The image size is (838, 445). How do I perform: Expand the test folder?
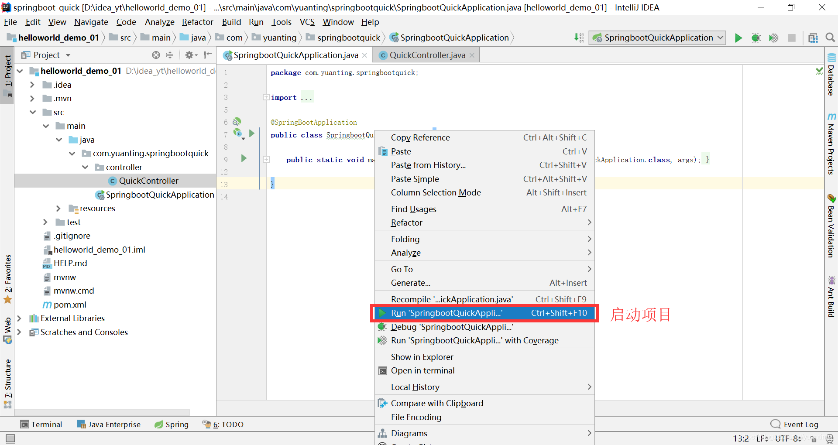(x=45, y=222)
